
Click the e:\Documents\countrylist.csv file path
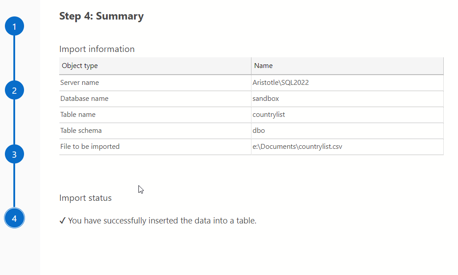tap(297, 147)
